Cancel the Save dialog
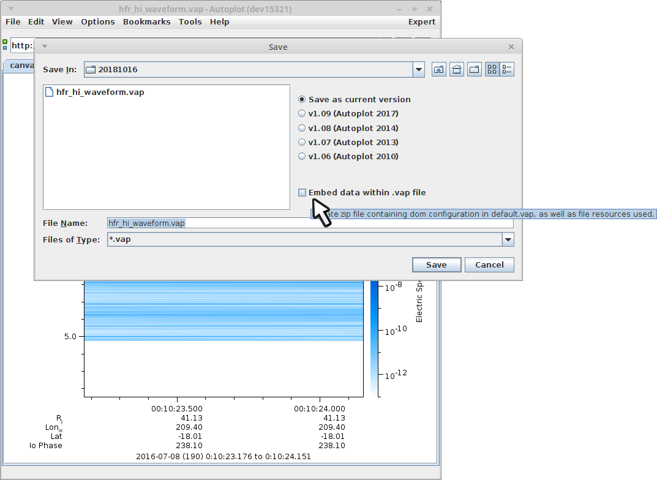This screenshot has width=657, height=480. pos(489,264)
